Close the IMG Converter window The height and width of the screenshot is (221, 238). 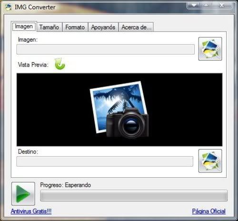pos(222,5)
